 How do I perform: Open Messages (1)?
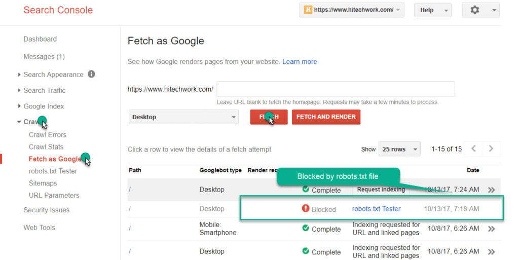pos(44,57)
